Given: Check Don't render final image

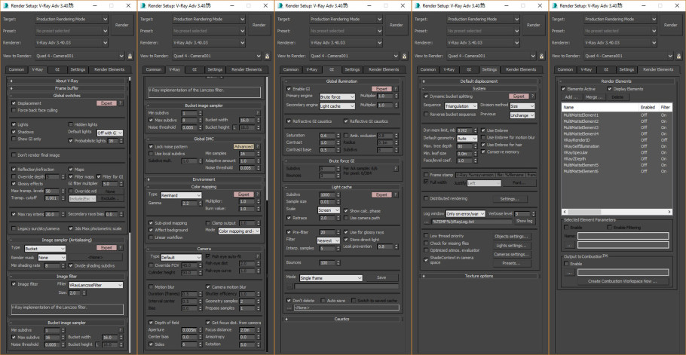Looking at the screenshot, I should tap(14, 155).
